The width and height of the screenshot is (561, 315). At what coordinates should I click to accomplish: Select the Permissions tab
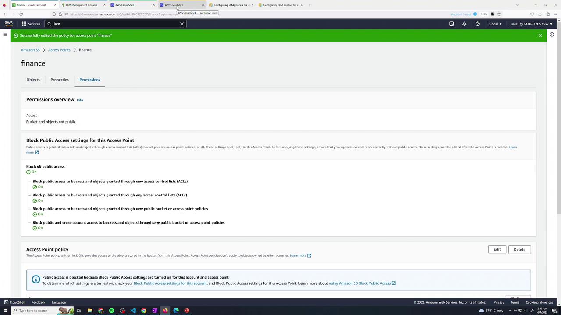(90, 80)
